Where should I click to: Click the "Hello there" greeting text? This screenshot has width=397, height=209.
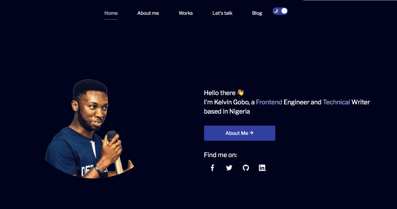[x=220, y=93]
